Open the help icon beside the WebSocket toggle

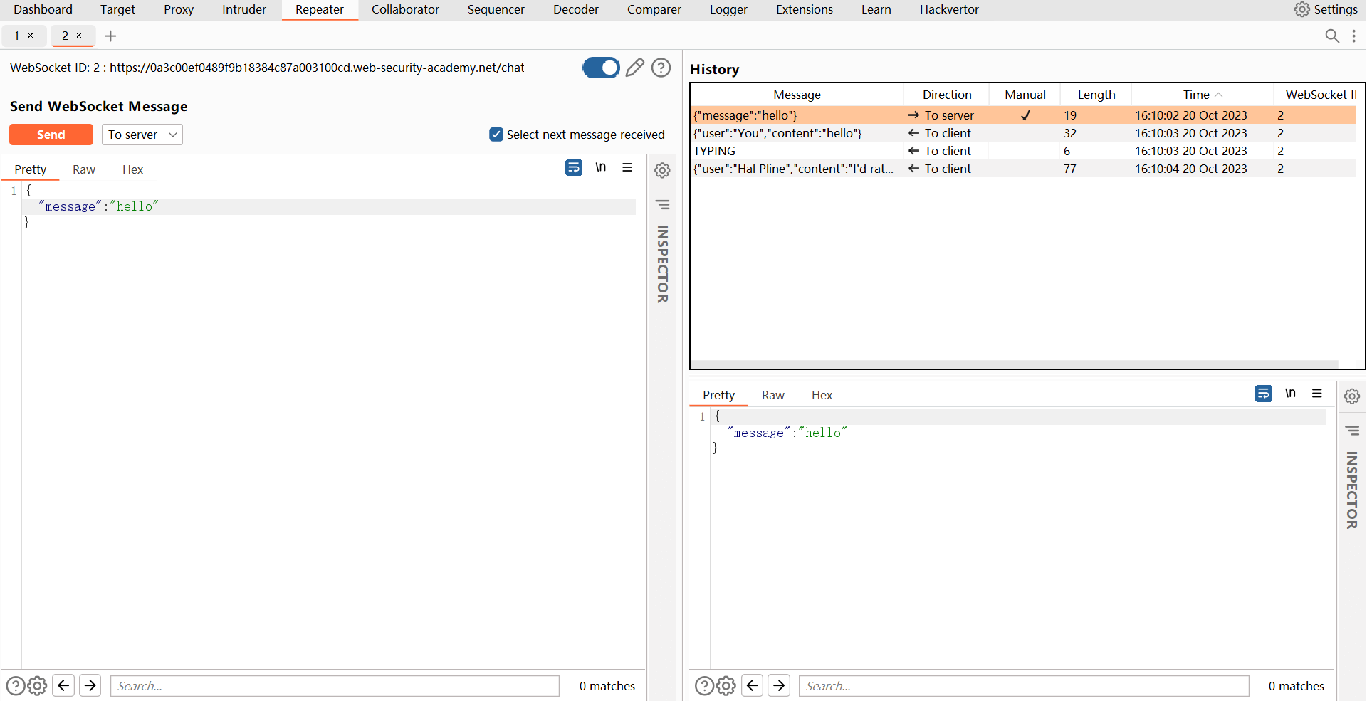tap(661, 68)
